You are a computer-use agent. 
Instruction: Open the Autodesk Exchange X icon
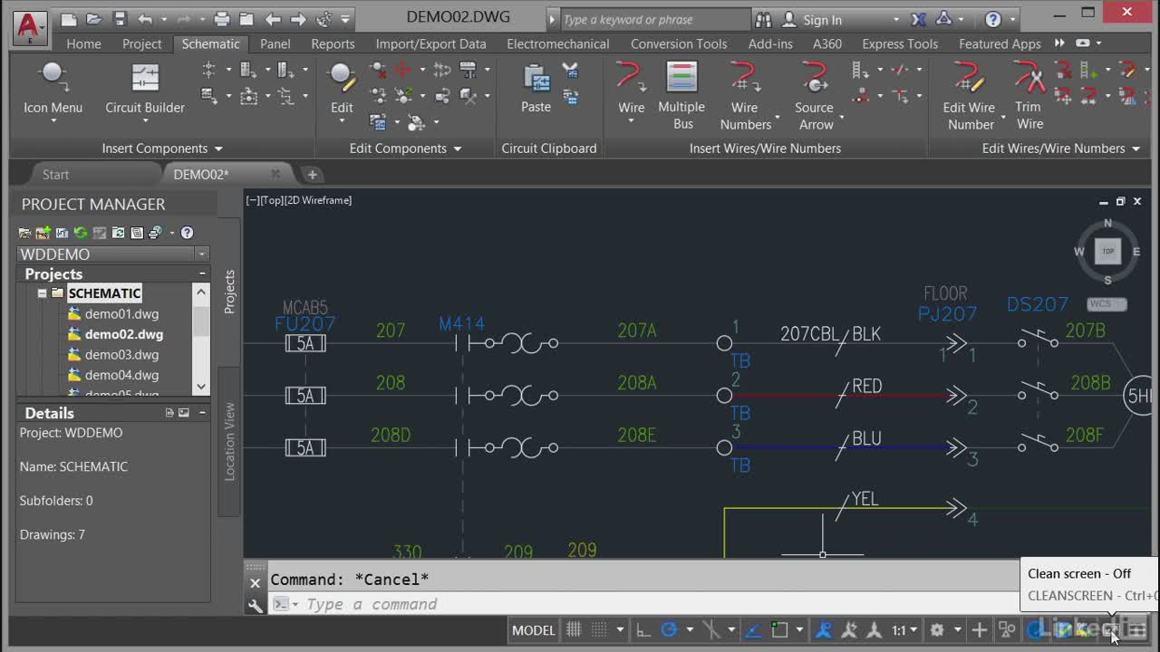coord(919,19)
